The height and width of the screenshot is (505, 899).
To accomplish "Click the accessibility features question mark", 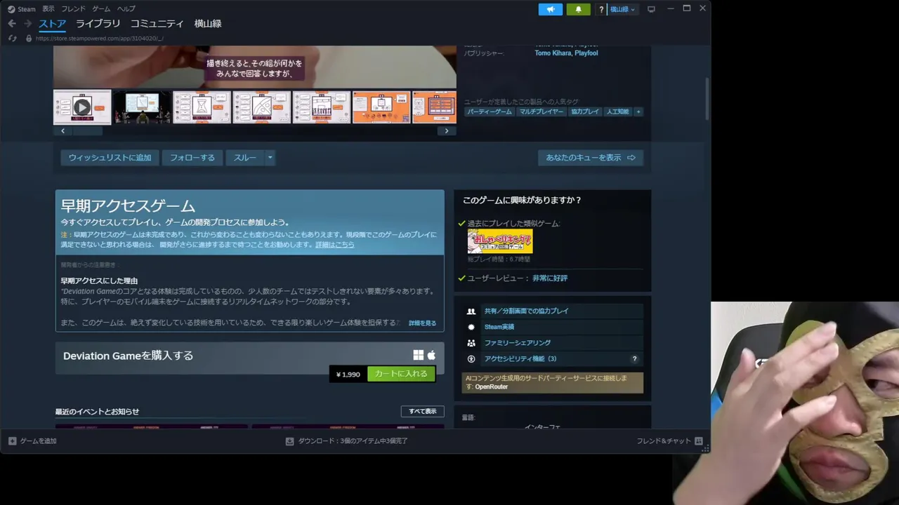I will 634,359.
